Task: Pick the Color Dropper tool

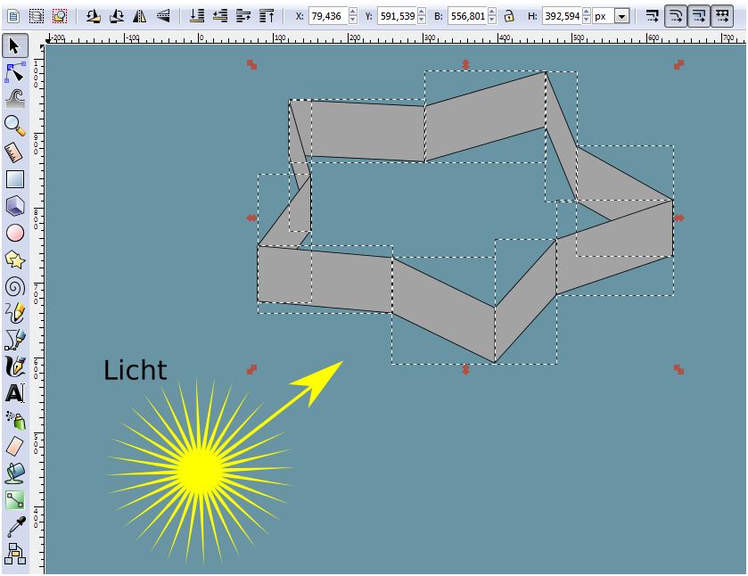Action: click(14, 527)
